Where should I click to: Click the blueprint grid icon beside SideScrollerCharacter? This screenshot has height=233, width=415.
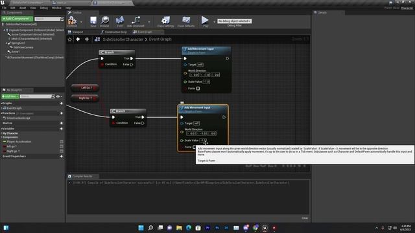[x=97, y=39]
